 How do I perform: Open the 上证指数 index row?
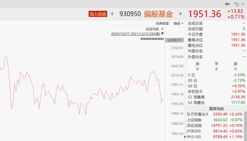[215, 120]
